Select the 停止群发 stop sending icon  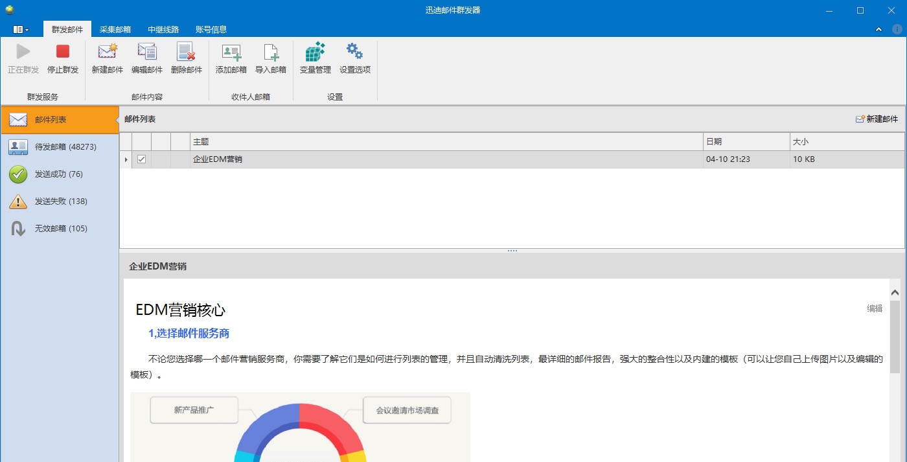[x=62, y=58]
